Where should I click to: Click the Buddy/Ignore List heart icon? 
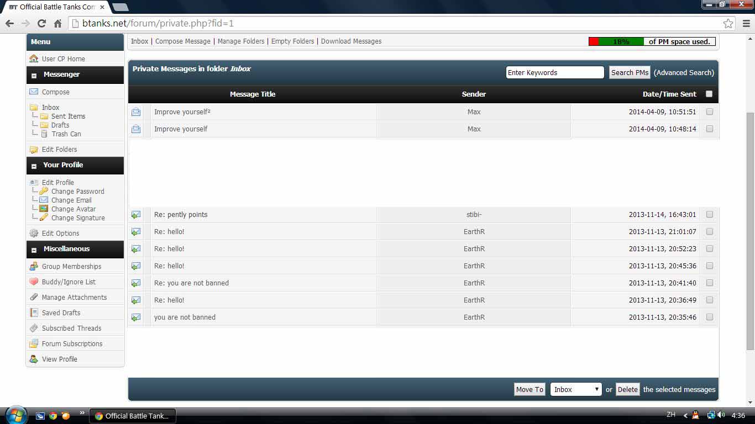pyautogui.click(x=34, y=282)
